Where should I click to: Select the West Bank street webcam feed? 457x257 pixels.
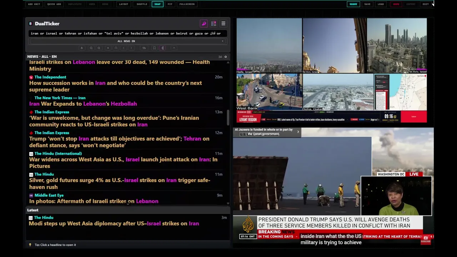(269, 92)
